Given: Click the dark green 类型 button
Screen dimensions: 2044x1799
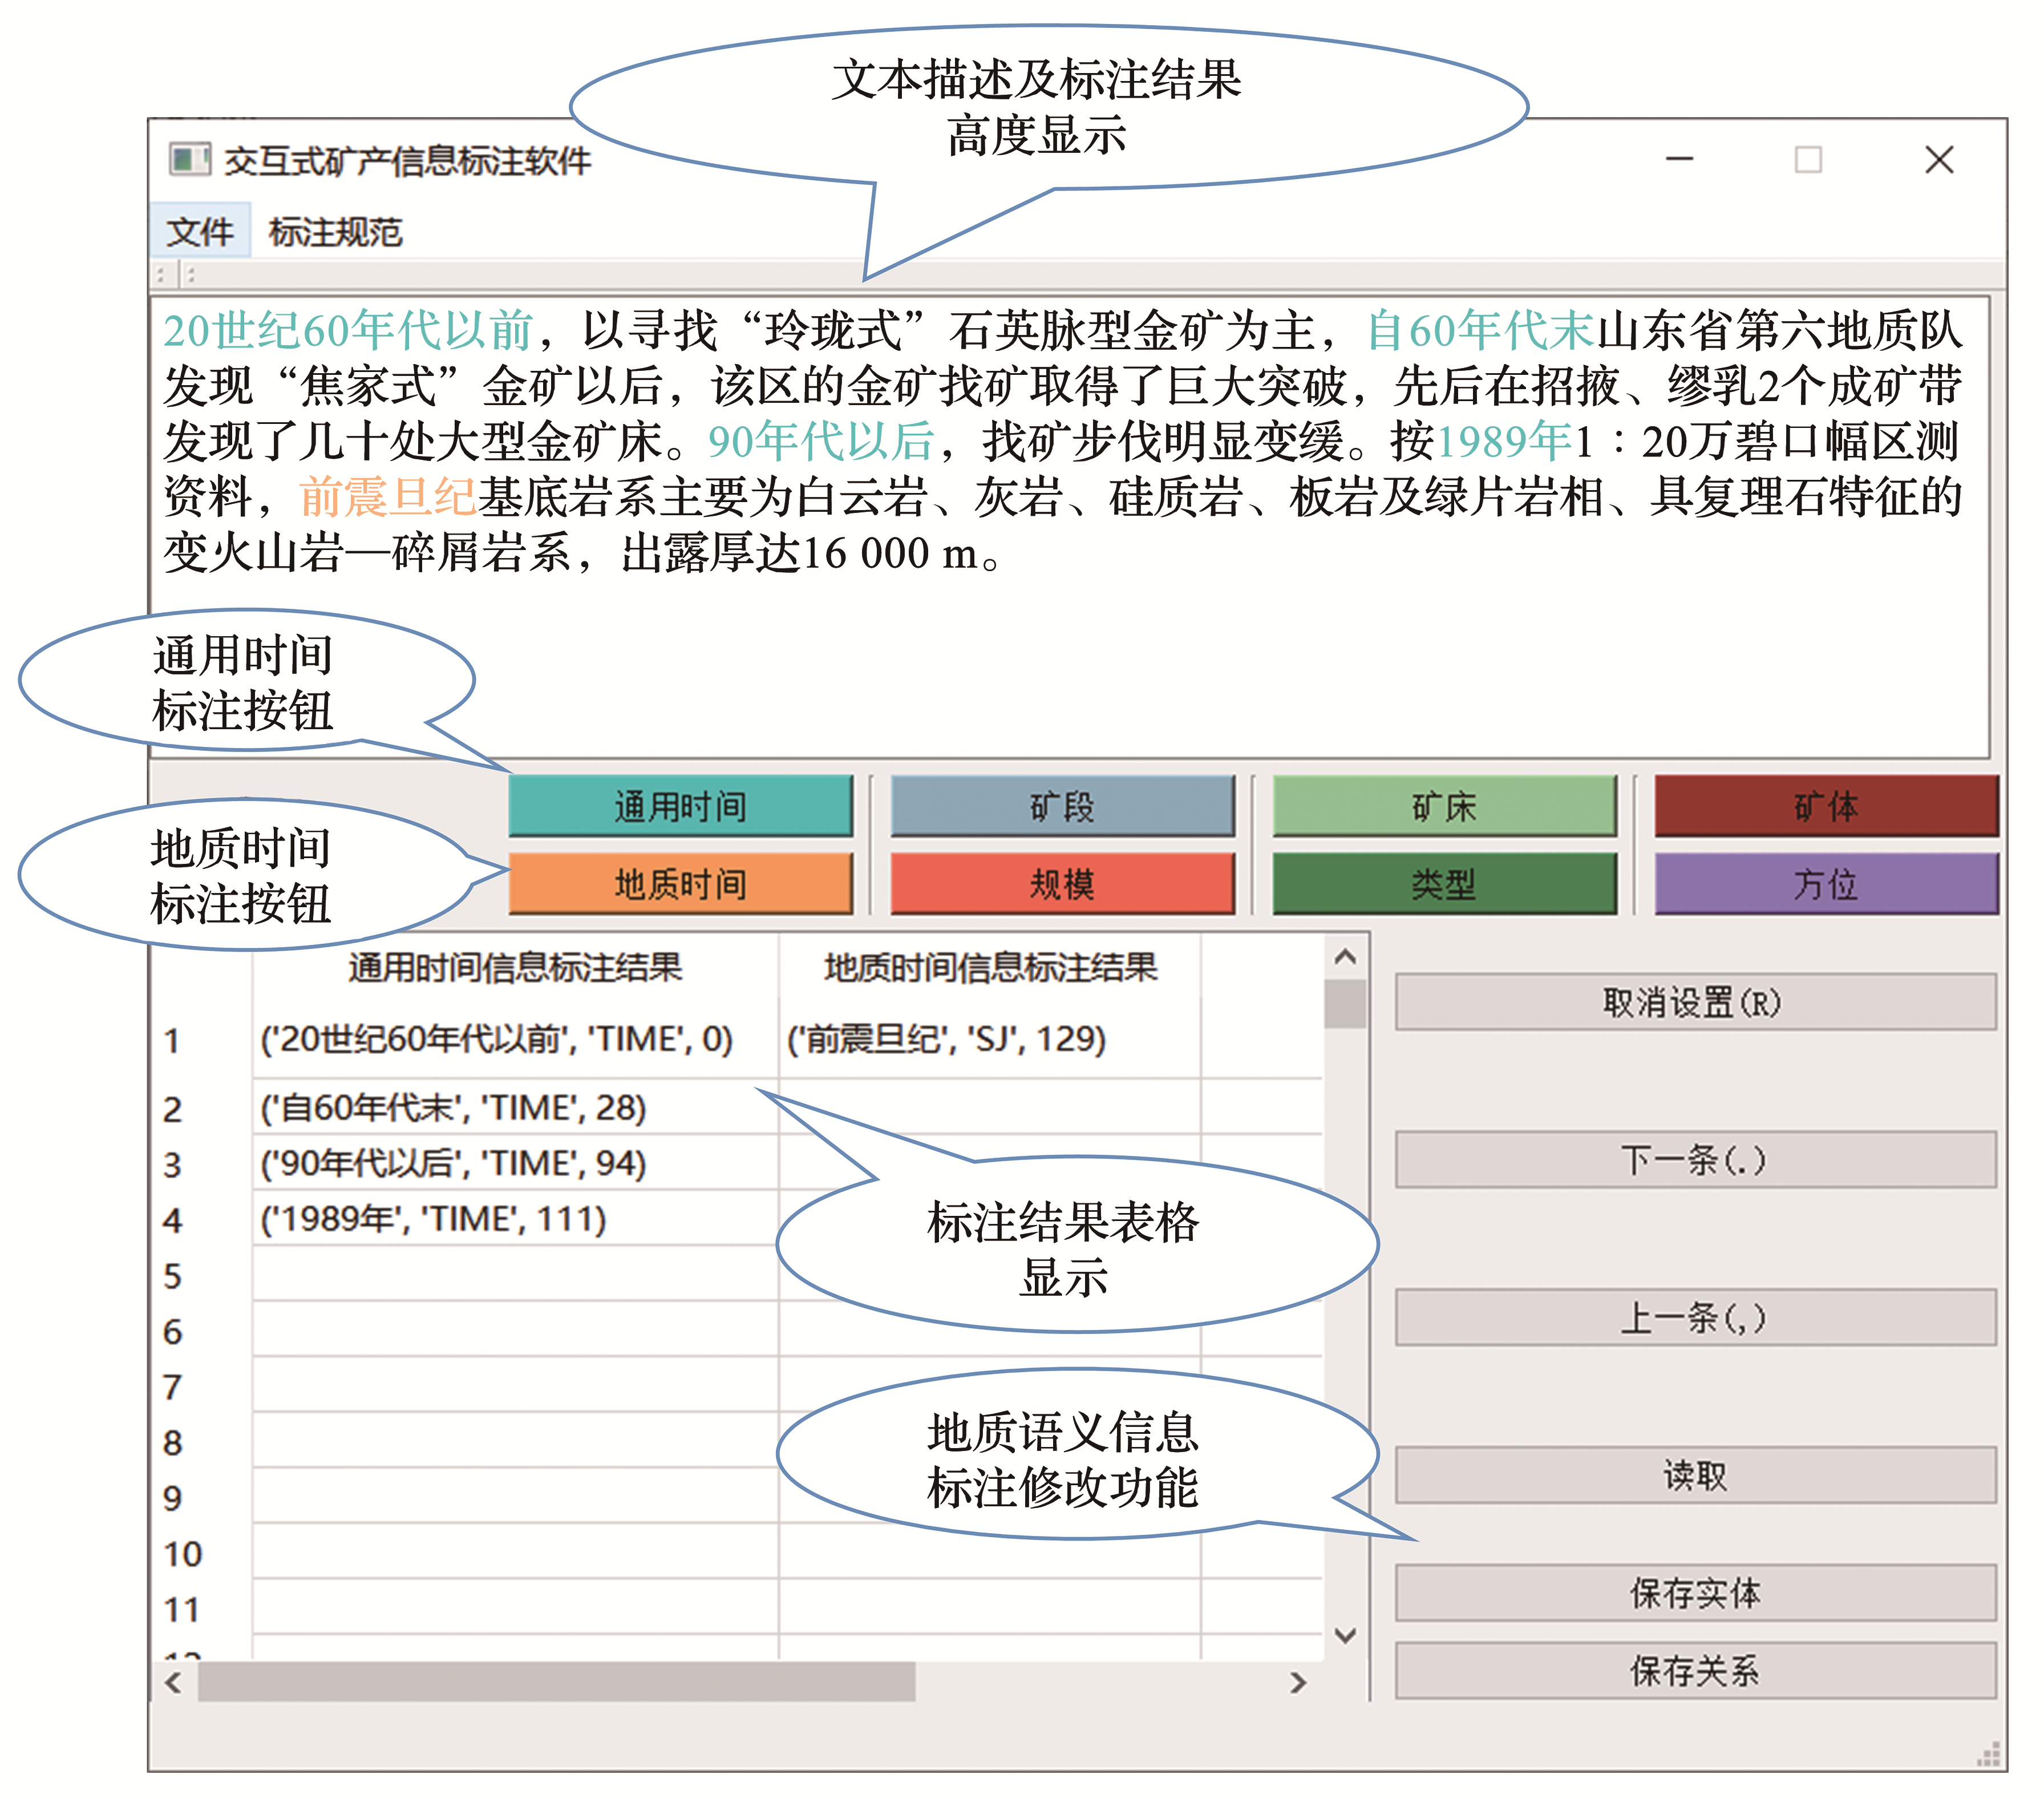Looking at the screenshot, I should [1444, 883].
